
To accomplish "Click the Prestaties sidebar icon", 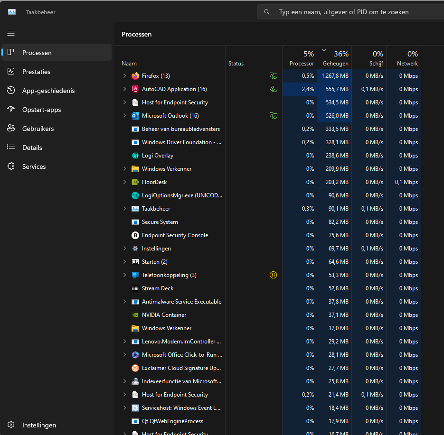I will pos(11,72).
